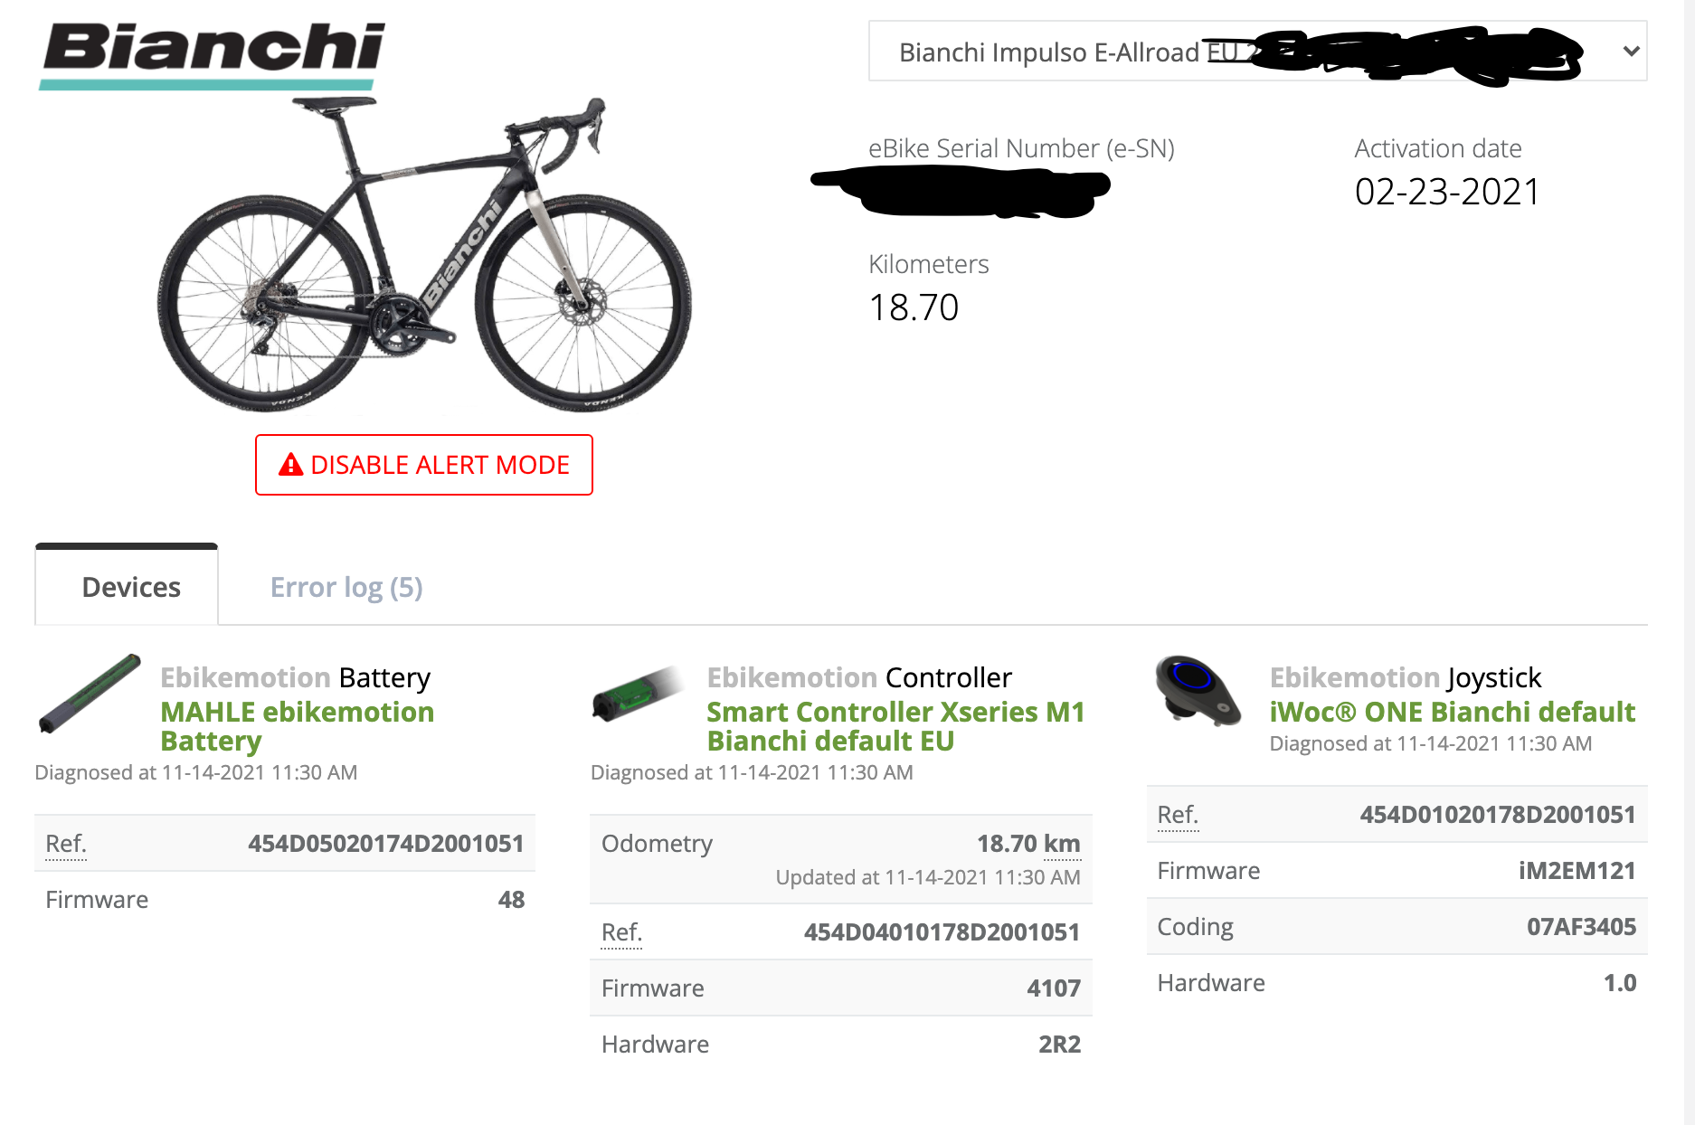1695x1125 pixels.
Task: Click the Bianchi e-bike photo
Action: pyautogui.click(x=424, y=258)
